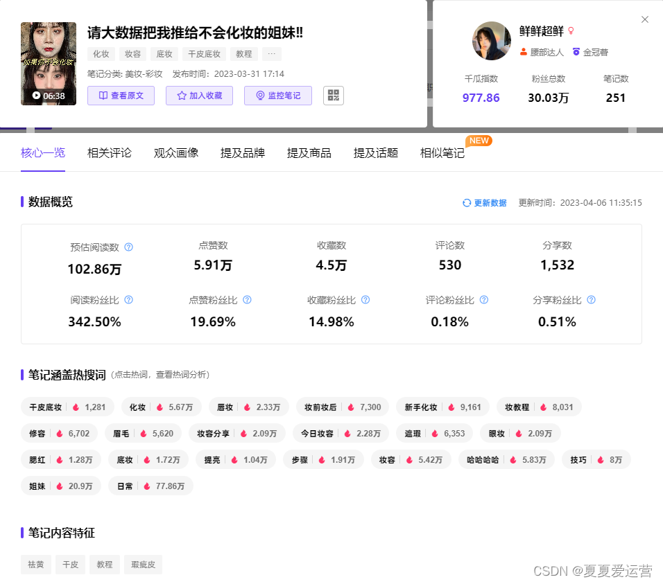
Task: Open hot word 化妆 5.67万
Action: 161,407
